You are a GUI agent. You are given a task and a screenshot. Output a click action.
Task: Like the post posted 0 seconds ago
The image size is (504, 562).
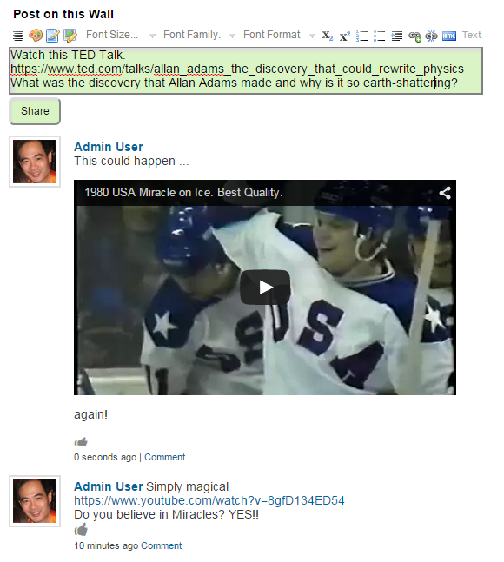[x=81, y=442]
